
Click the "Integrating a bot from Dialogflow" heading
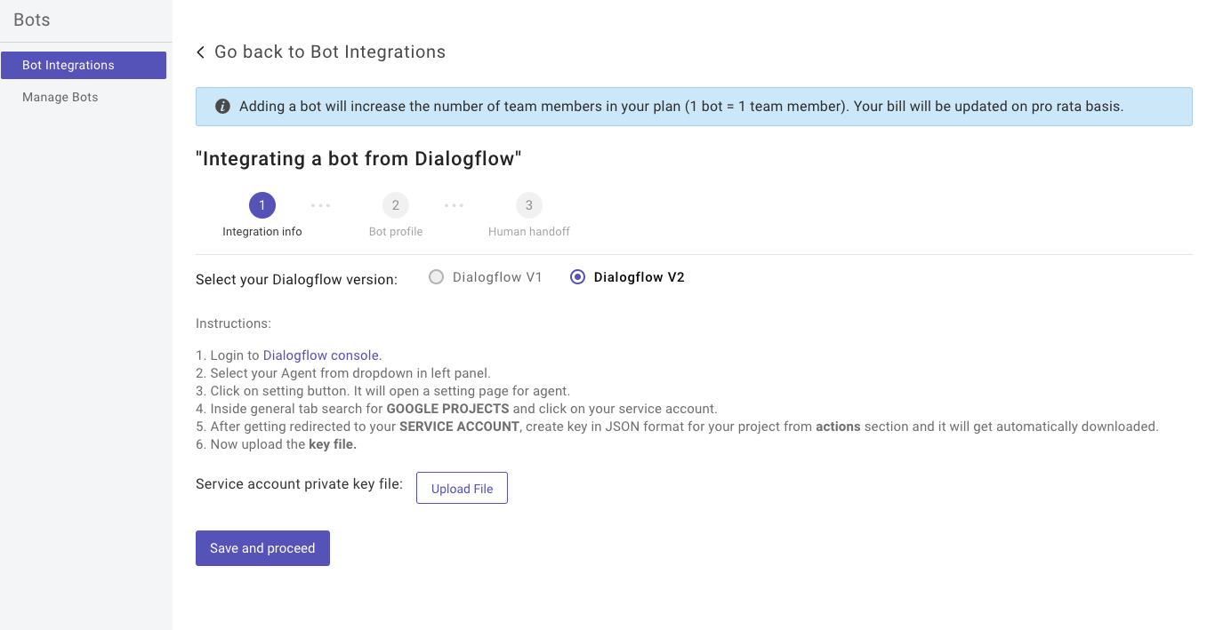pos(358,159)
